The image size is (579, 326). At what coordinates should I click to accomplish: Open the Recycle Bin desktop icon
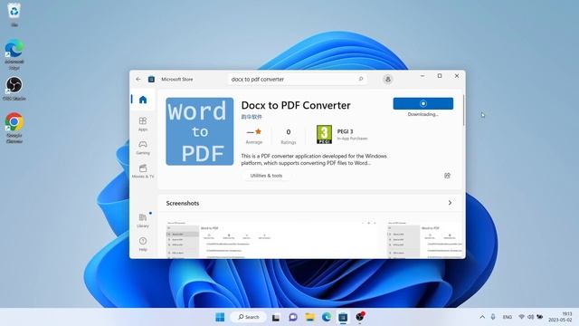(x=14, y=14)
